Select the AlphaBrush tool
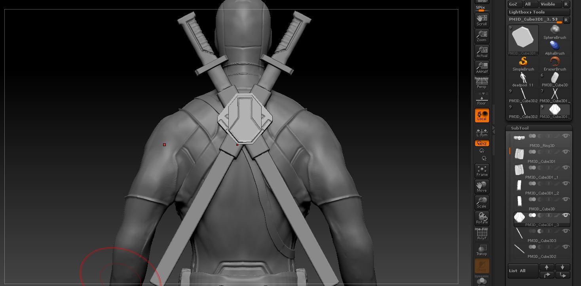Screen dimensions: 581x286 [x=555, y=48]
